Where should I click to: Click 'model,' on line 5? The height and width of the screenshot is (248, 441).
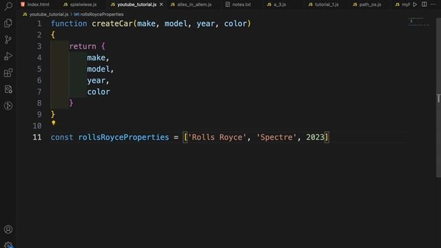tap(101, 69)
